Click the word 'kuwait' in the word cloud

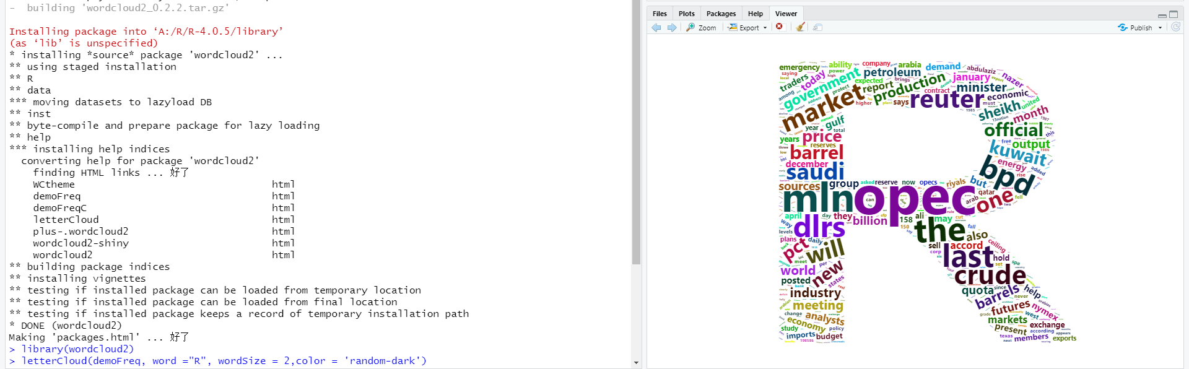click(x=1017, y=153)
